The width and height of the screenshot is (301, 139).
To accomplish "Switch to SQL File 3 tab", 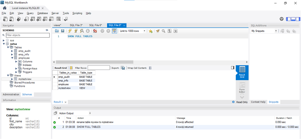I will pyautogui.click(x=76, y=25).
